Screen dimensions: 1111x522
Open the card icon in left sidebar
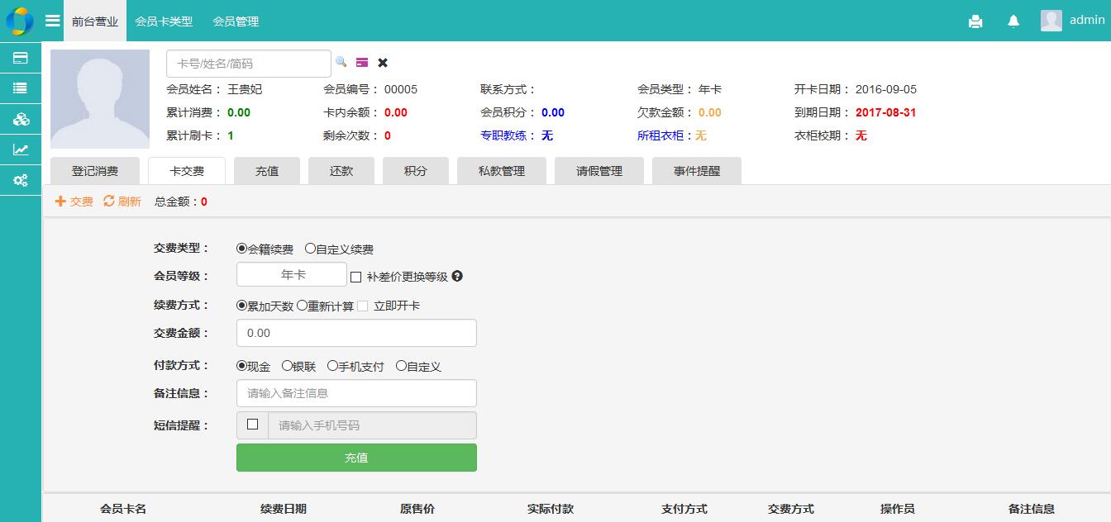21,58
